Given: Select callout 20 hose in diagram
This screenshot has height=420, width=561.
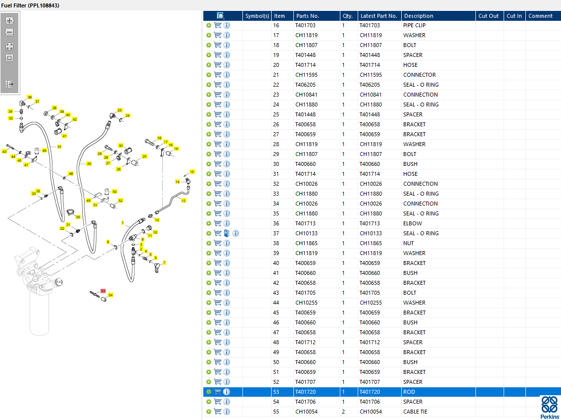Looking at the screenshot, I should pyautogui.click(x=89, y=163).
